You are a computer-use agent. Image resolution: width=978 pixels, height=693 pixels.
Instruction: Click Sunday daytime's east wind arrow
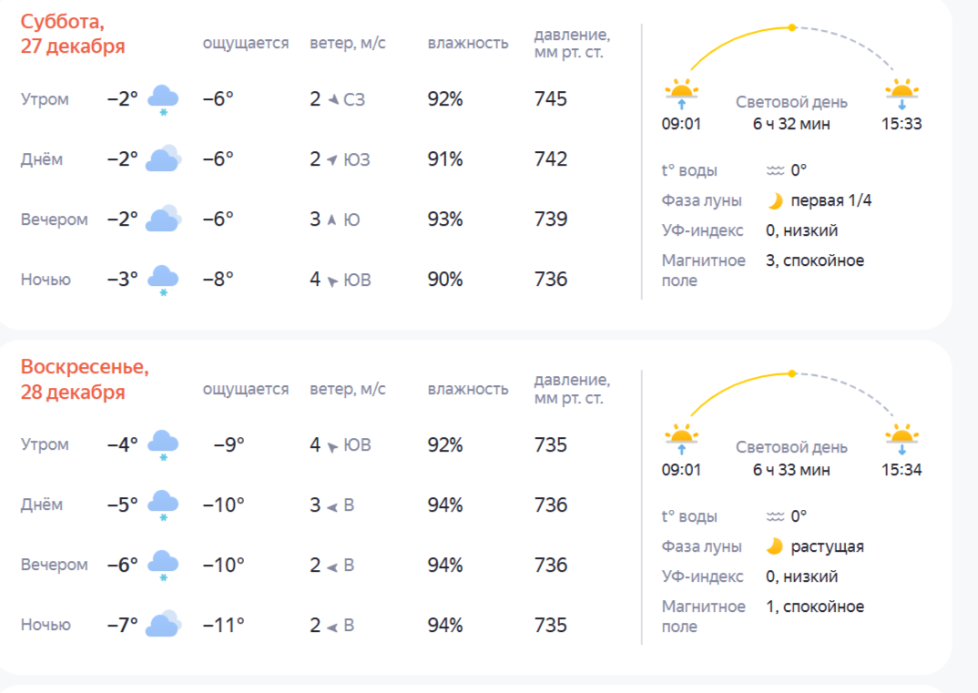tap(332, 505)
